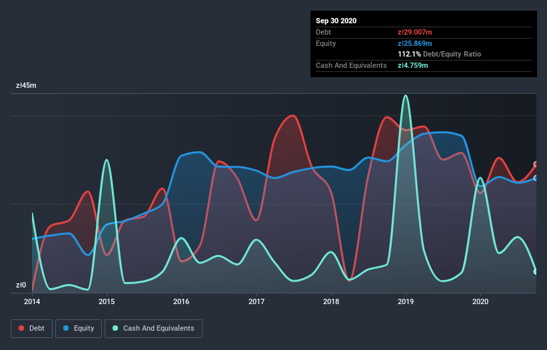
Task: Select the 2015 x-axis label
Action: (x=107, y=301)
